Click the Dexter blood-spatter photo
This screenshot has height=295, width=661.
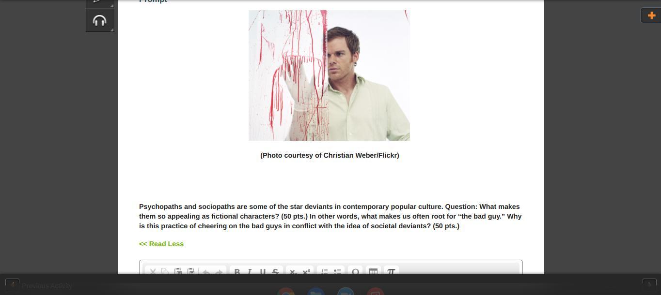329,75
